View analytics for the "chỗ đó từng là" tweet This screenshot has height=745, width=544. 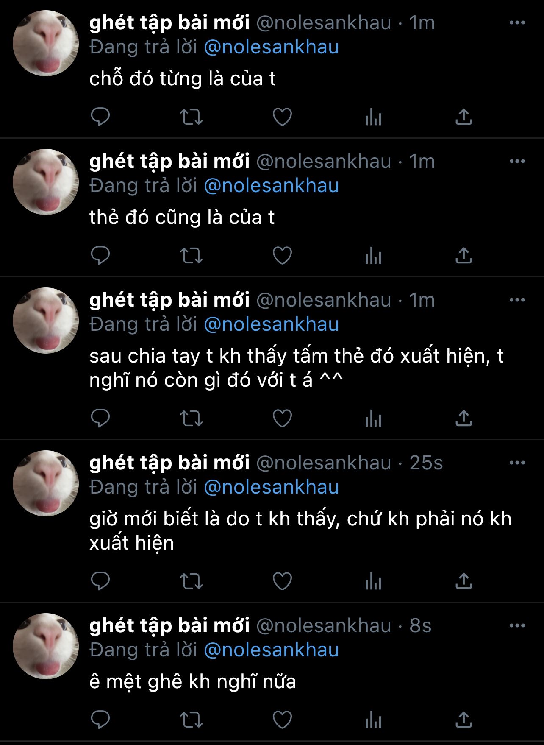coord(373,117)
